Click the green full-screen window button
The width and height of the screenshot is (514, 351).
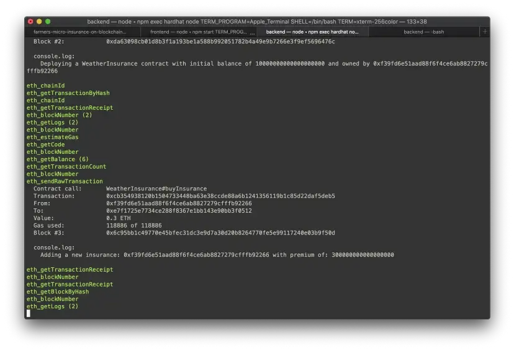[x=48, y=21]
